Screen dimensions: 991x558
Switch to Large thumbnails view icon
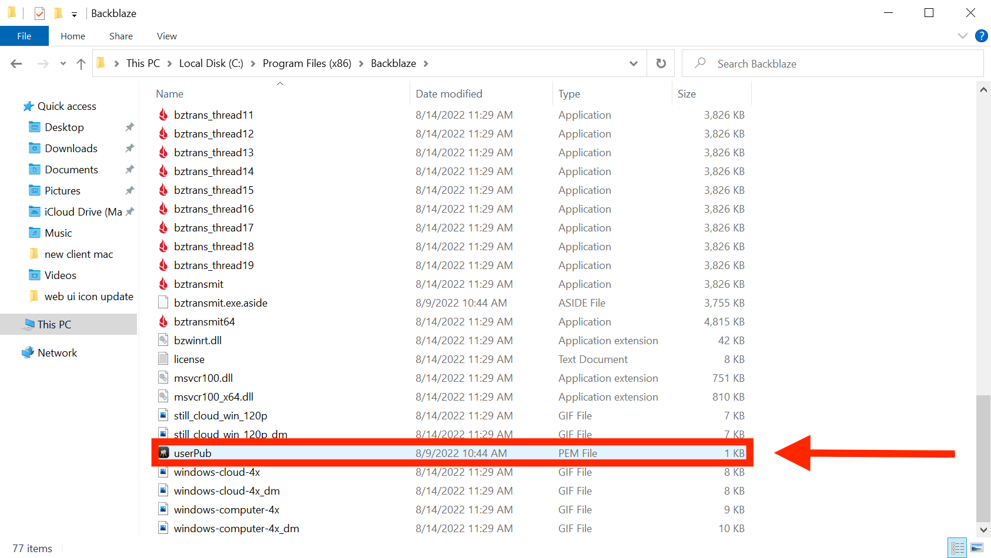point(977,548)
